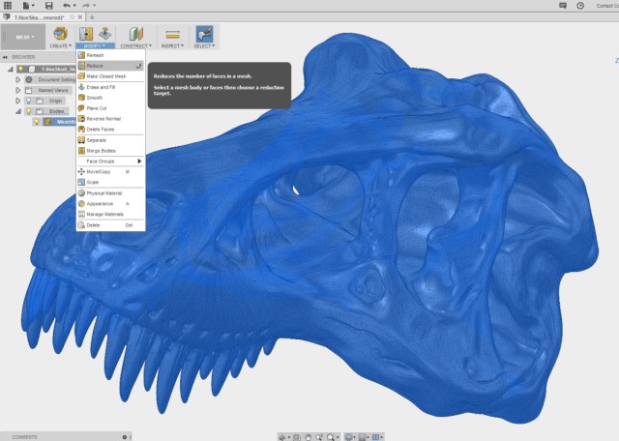
Task: Choose Plane Cut from Modify menu
Action: [x=110, y=108]
